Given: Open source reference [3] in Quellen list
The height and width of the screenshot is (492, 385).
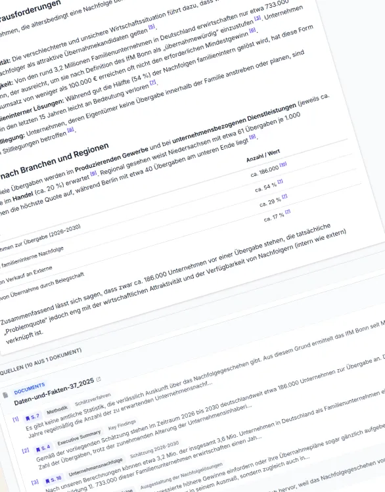Looking at the screenshot, I should point(35,482).
